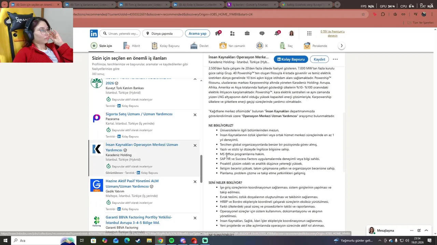Viewport: 437px width, 245px height.
Task: Focus the Dünya çapında location field
Action: coord(163,33)
